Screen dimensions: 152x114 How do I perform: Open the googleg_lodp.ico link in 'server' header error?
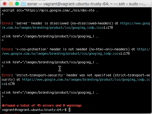point(76,25)
